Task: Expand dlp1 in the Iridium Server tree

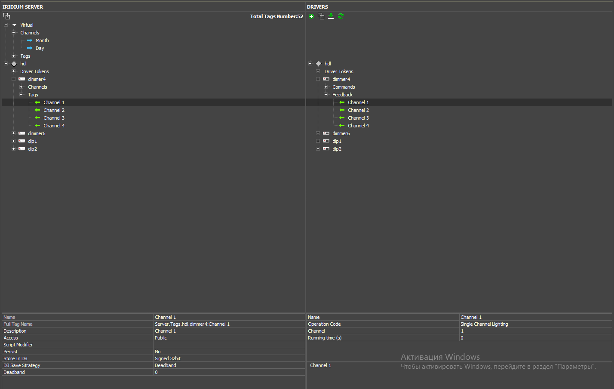Action: point(13,141)
